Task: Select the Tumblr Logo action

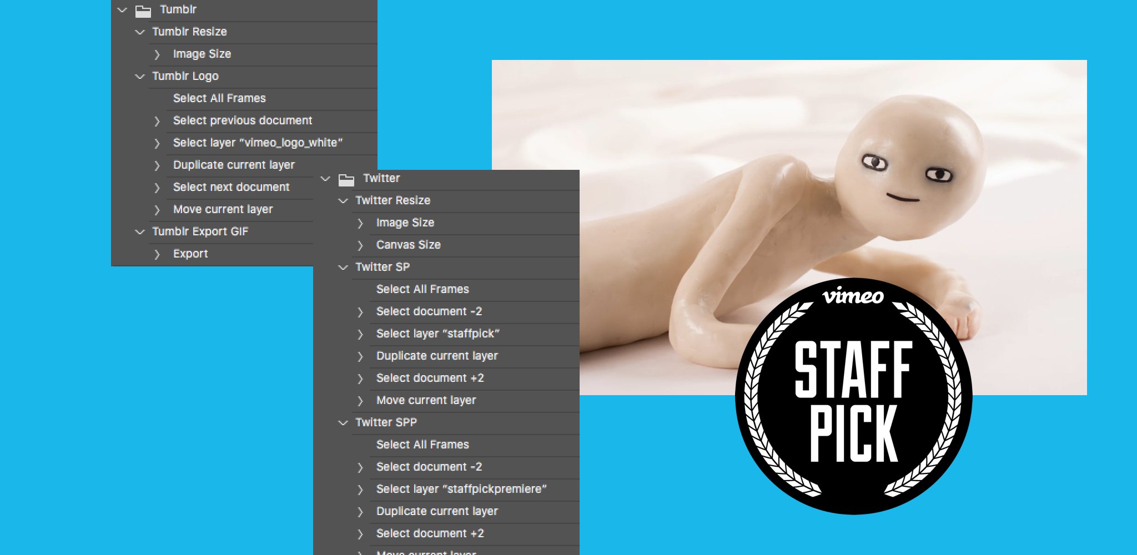Action: (x=185, y=76)
